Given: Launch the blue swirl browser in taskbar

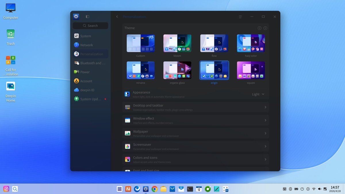Looking at the screenshot, I should tap(137, 189).
